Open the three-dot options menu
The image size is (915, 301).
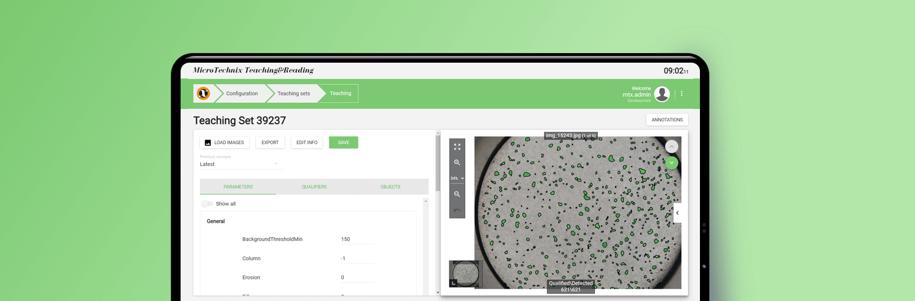pos(682,94)
